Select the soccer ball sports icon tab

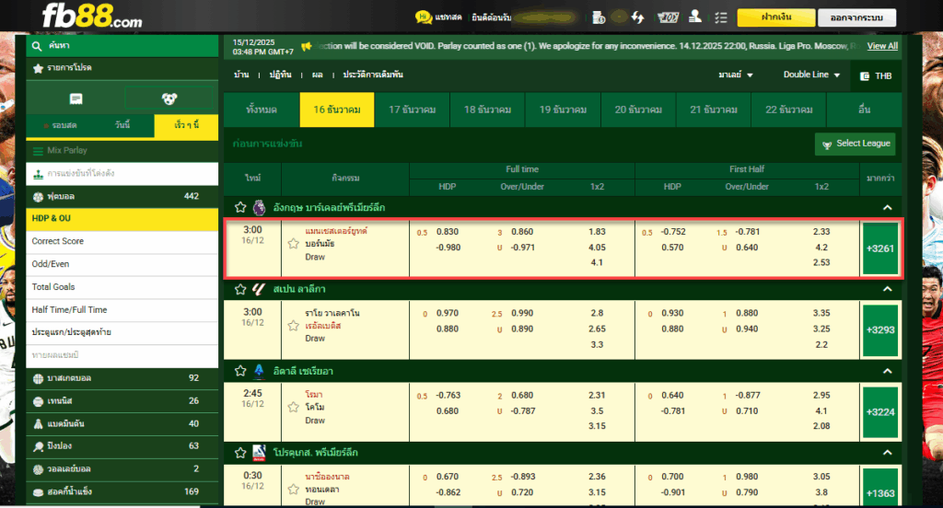click(x=169, y=98)
